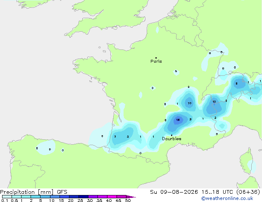Click the legend label '50'
262x202 pixels.
[x=128, y=200]
